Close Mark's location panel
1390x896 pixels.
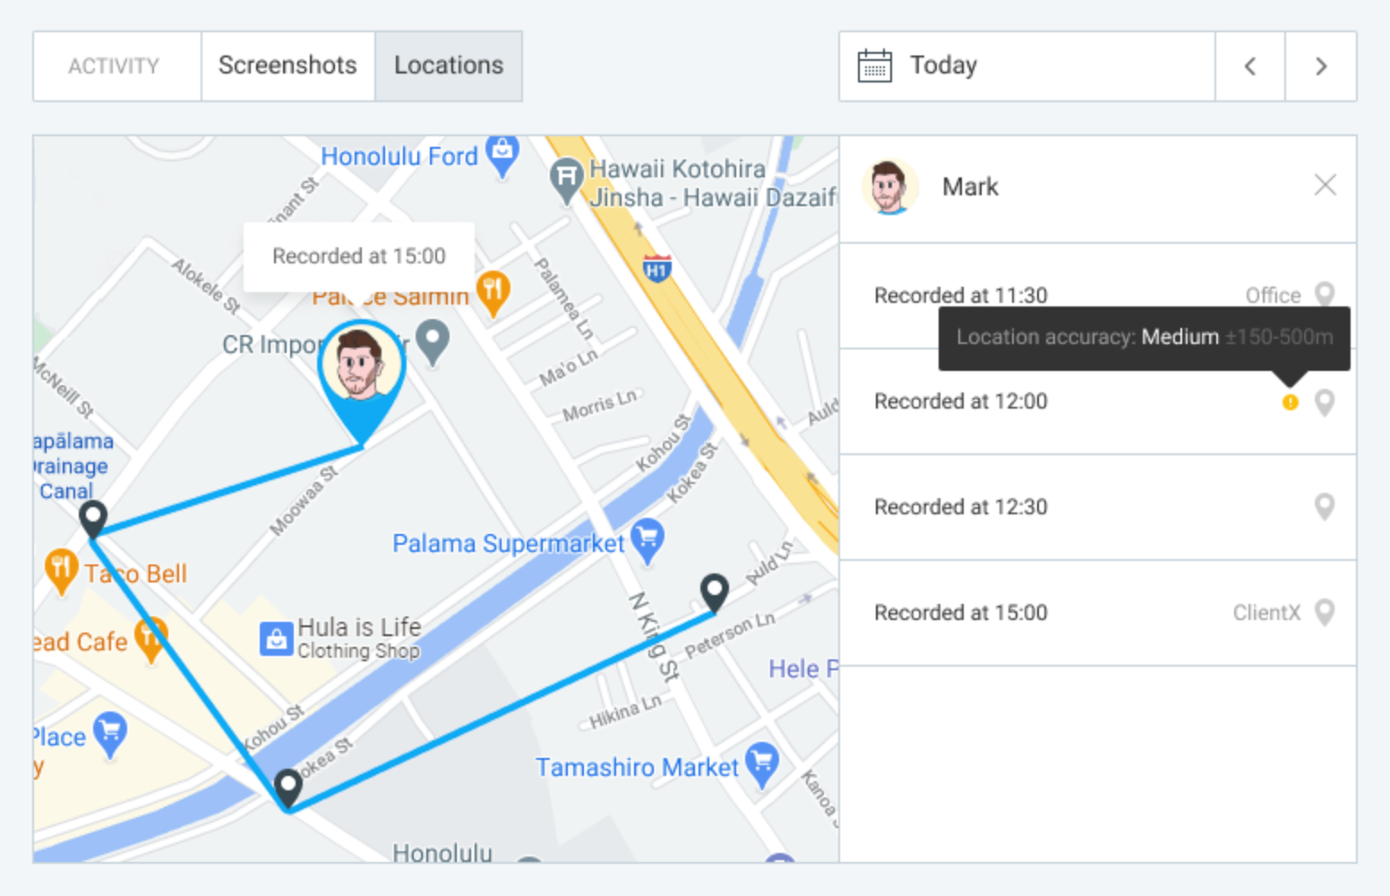[x=1326, y=185]
